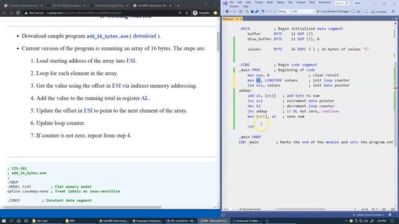This screenshot has height=224, width=399.
Task: Open Visual Studio Project menu
Action: click(x=259, y=2)
